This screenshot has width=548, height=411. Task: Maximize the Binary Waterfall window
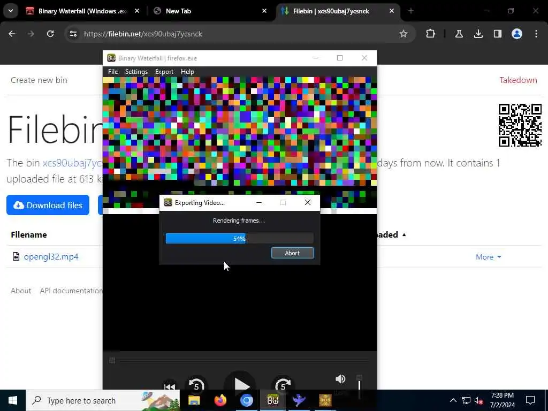pos(340,58)
